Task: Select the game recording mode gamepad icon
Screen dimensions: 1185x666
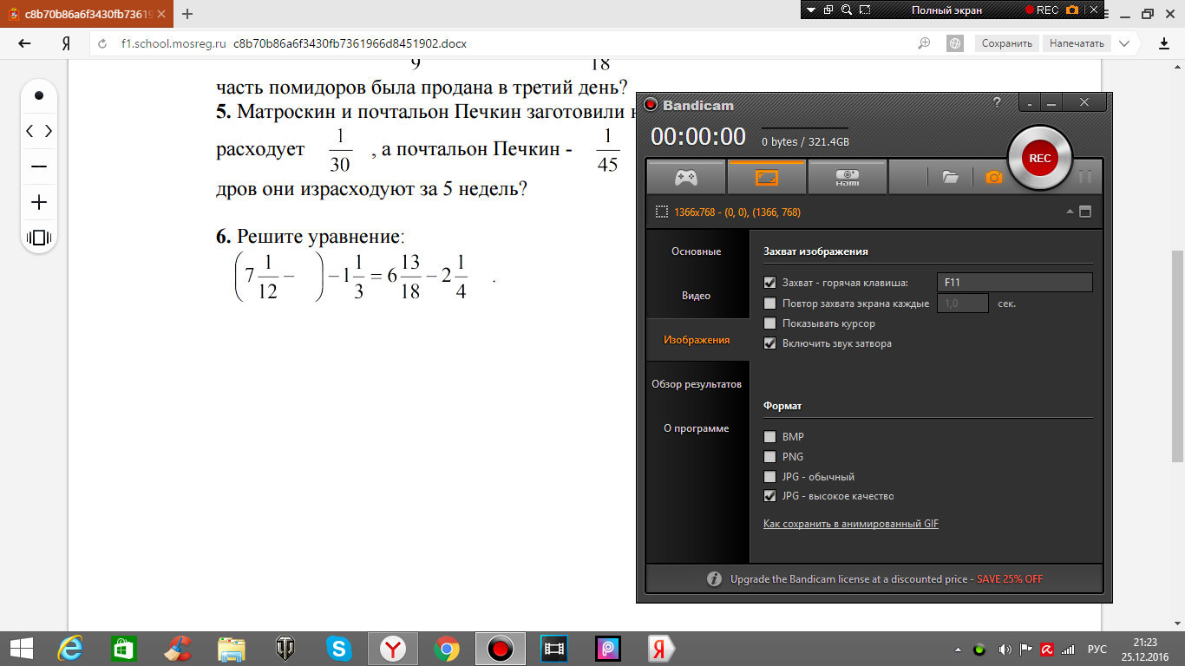Action: coord(686,177)
